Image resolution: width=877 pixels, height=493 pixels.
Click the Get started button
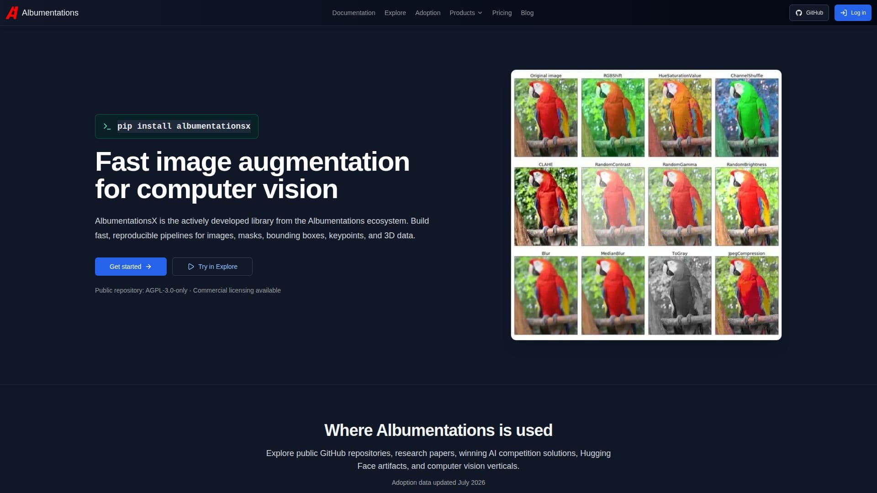(x=131, y=267)
